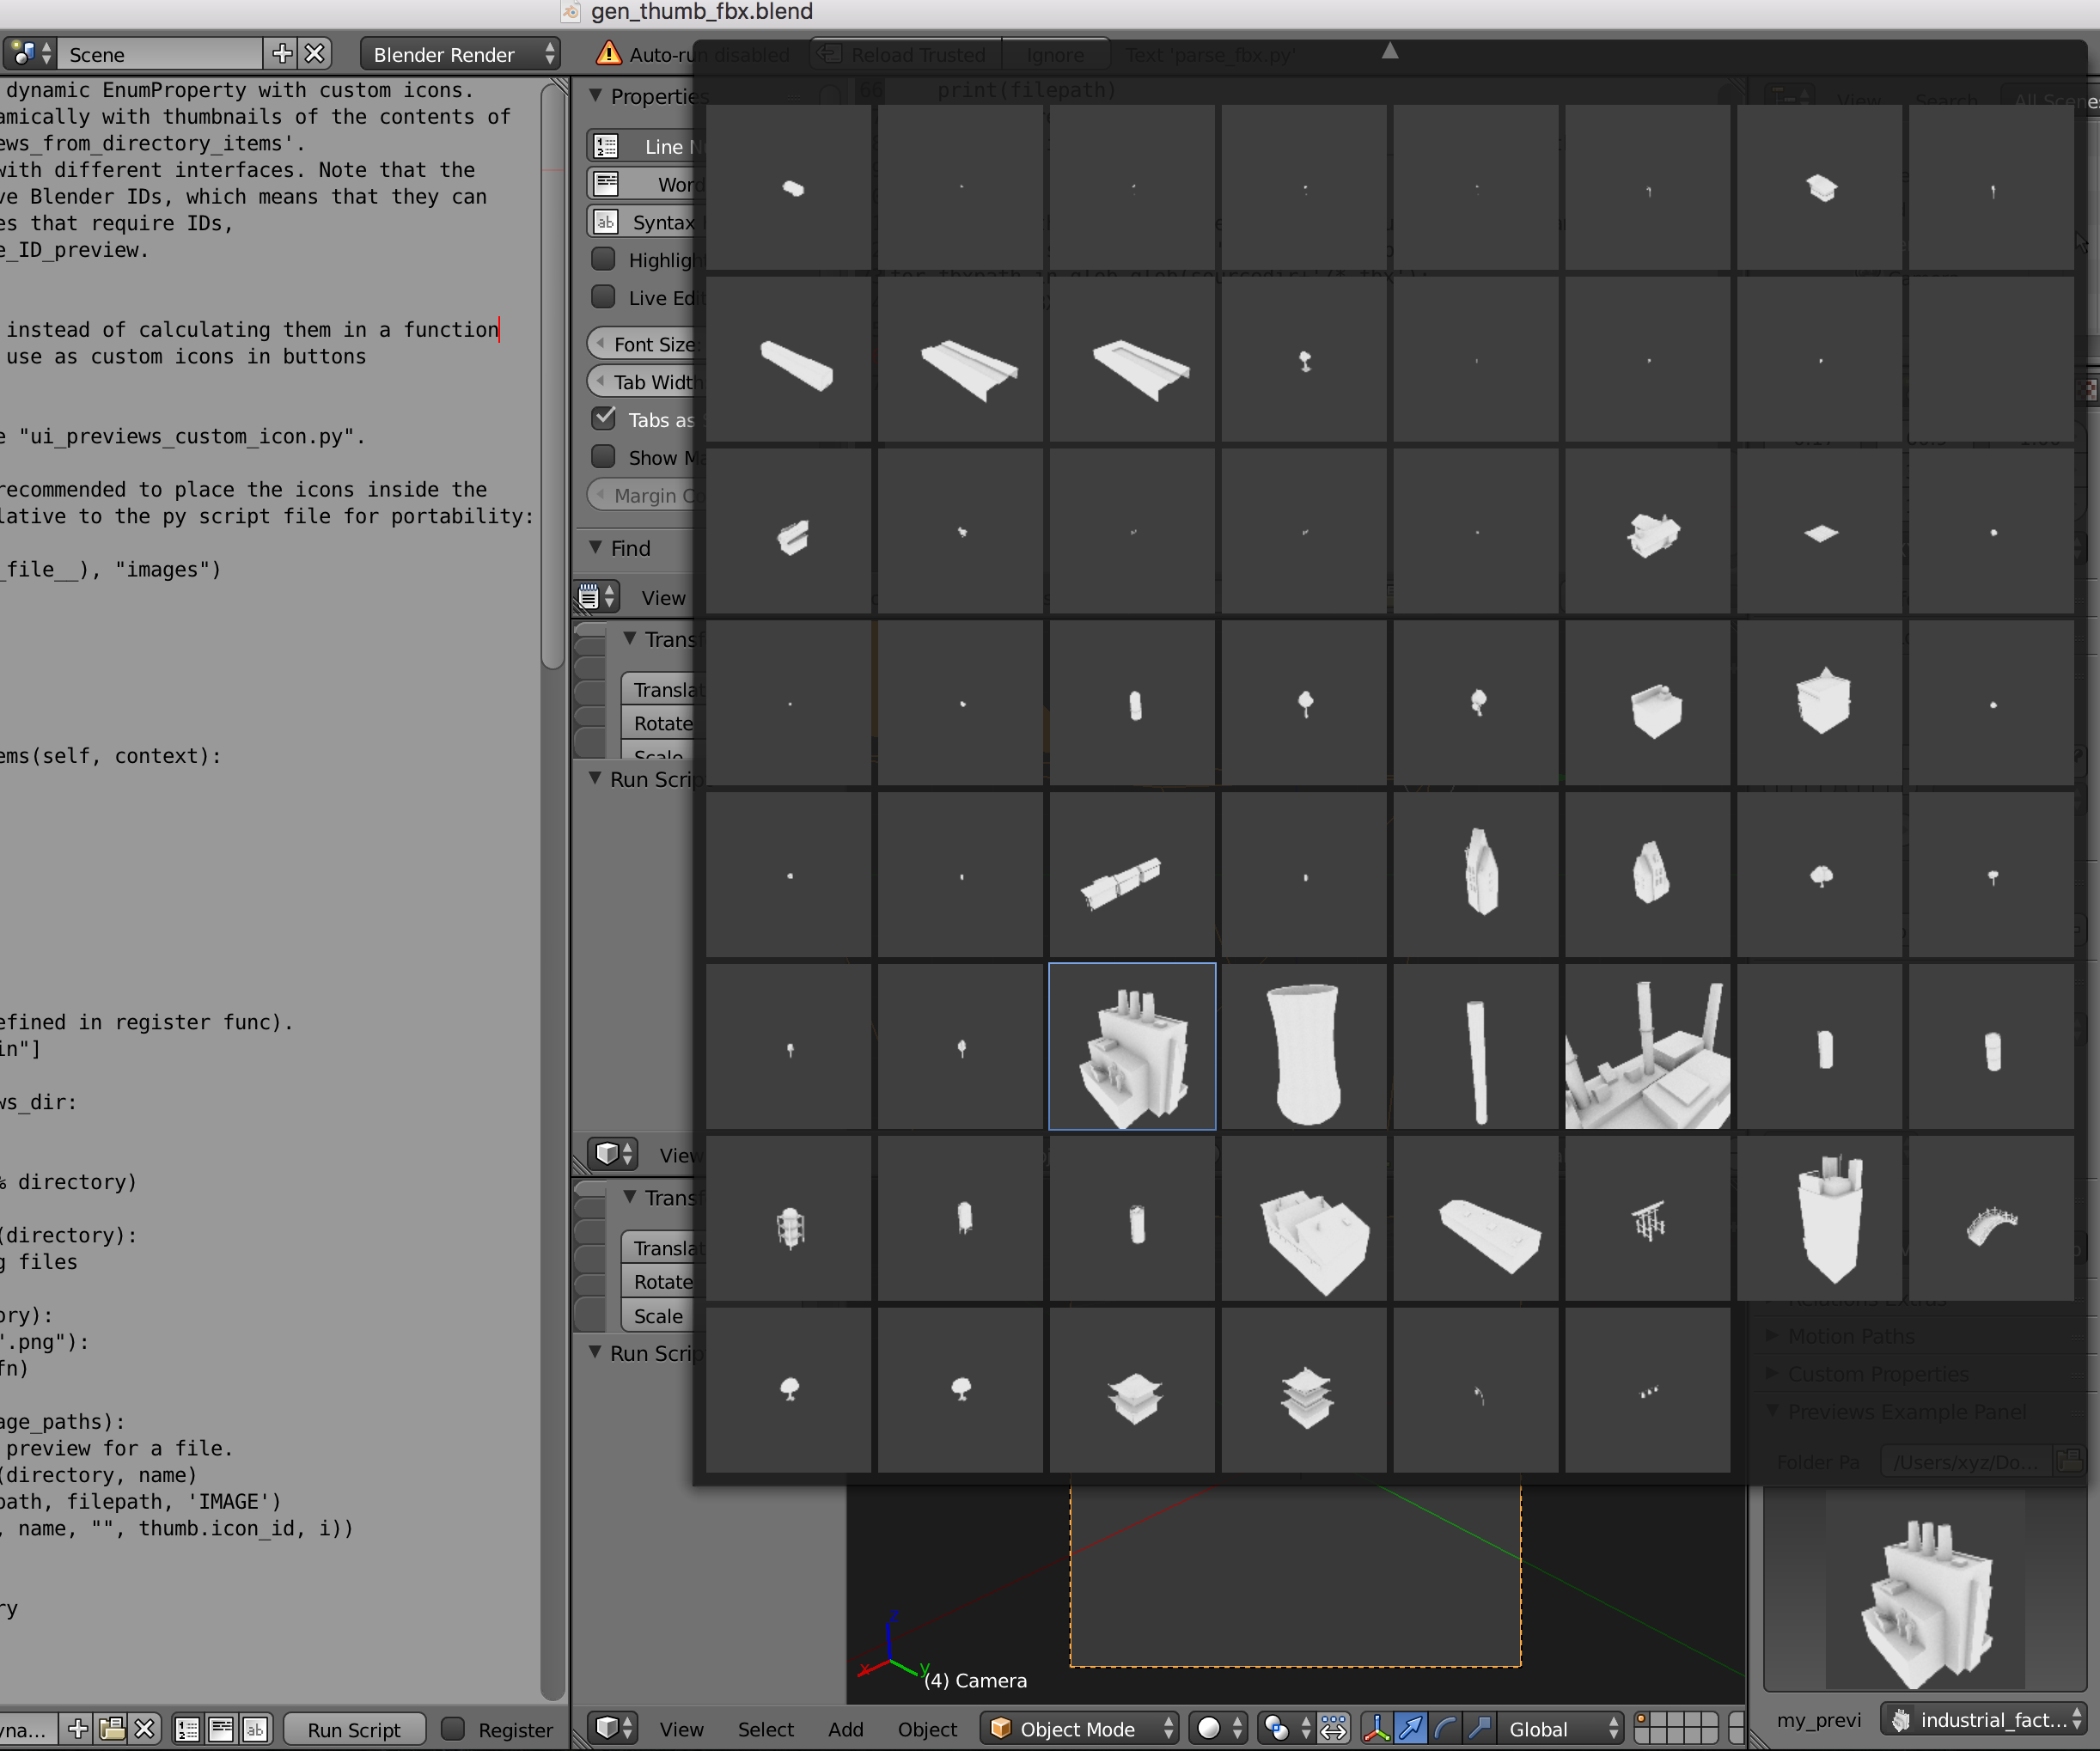The image size is (2100, 1751).
Task: Adjust the Font Size slider field
Action: pos(647,344)
